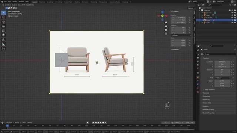The width and height of the screenshot is (237, 133).
Task: Click current frame marker on timeline
Action: [x=7, y=126]
